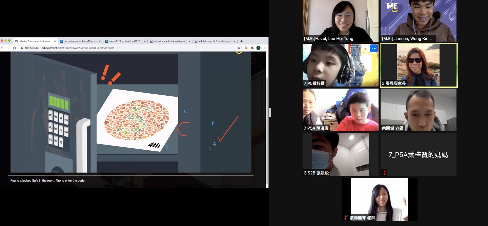
Task: Click the green Chrome profile avatar
Action: coord(258,48)
